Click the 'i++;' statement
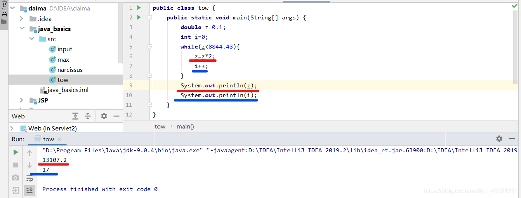This screenshot has width=521, height=198. [201, 66]
